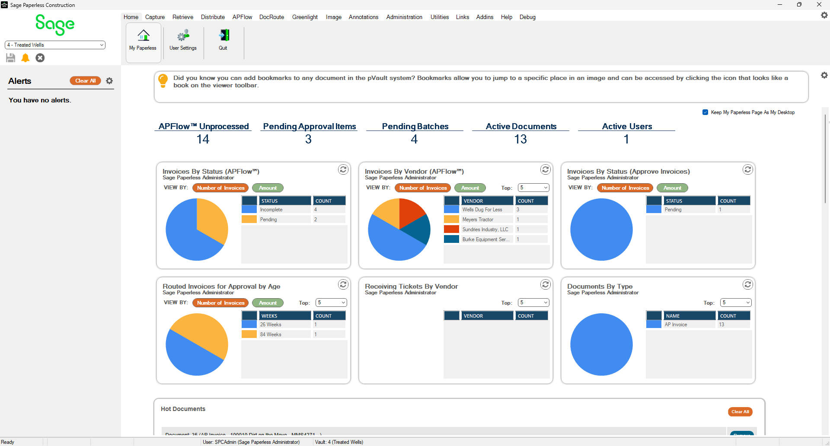Click Clear All in Hot Documents
Screen dimensions: 830x446
740,412
